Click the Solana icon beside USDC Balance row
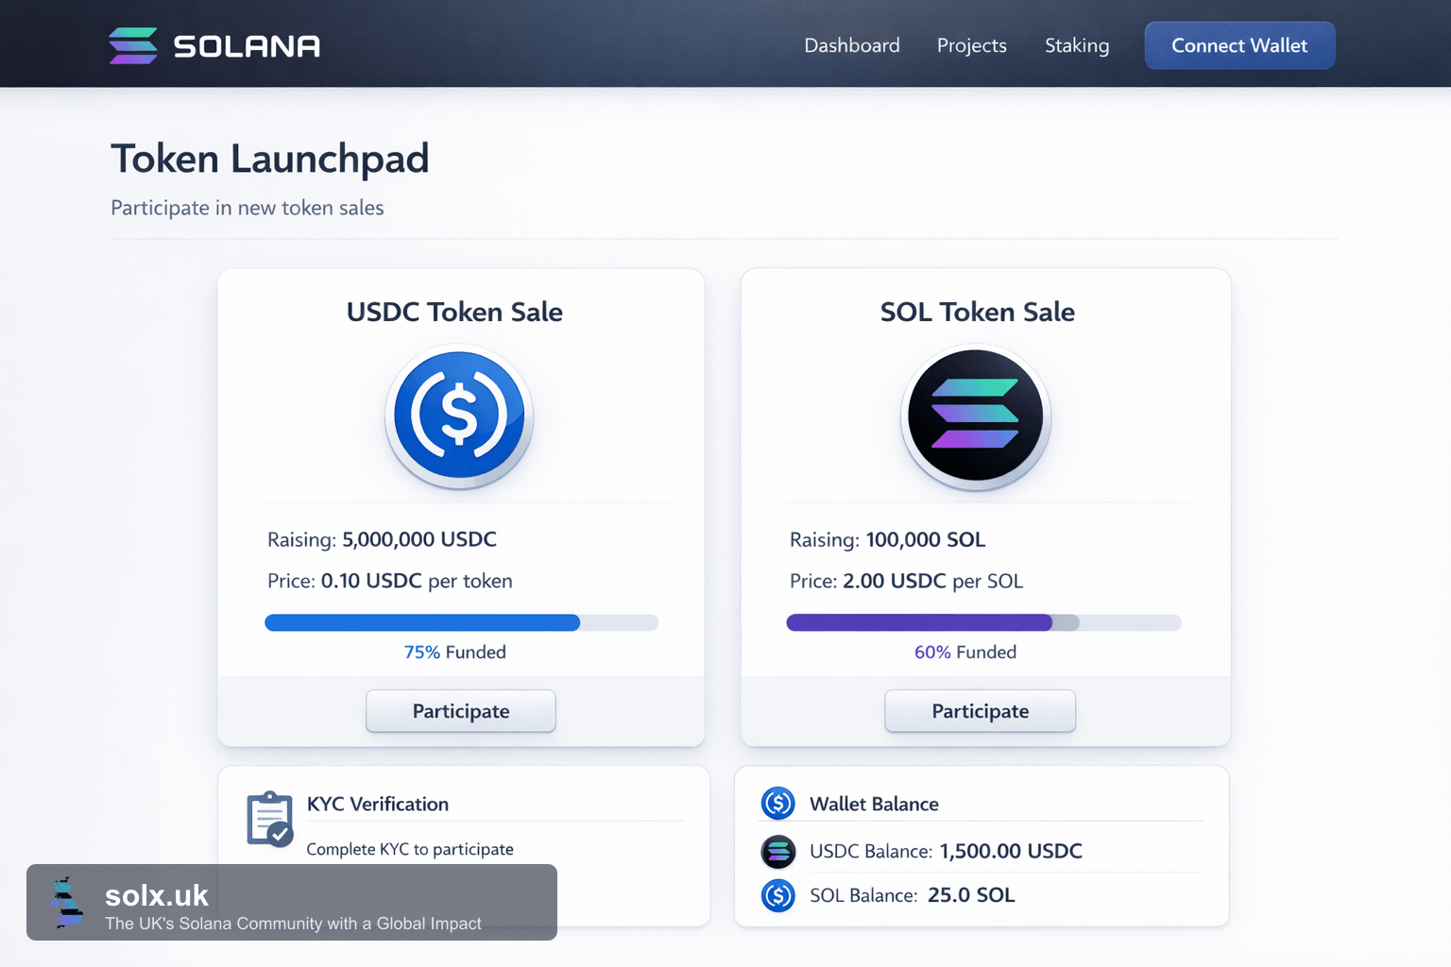The width and height of the screenshot is (1451, 967). (x=778, y=852)
